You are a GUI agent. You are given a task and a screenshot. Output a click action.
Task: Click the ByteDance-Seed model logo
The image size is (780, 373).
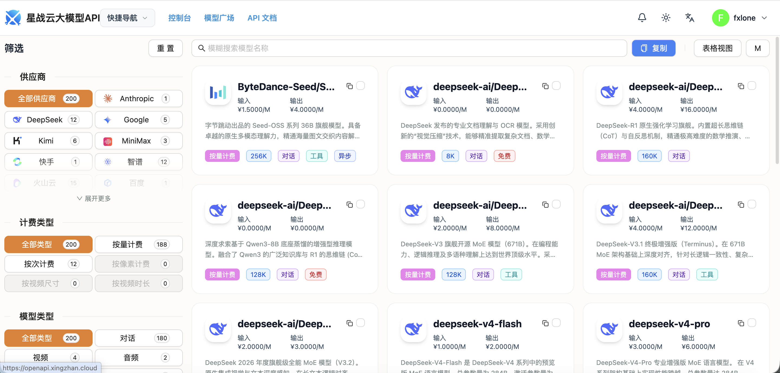pyautogui.click(x=218, y=92)
